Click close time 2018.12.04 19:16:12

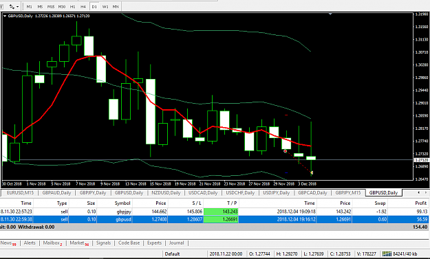click(x=296, y=219)
